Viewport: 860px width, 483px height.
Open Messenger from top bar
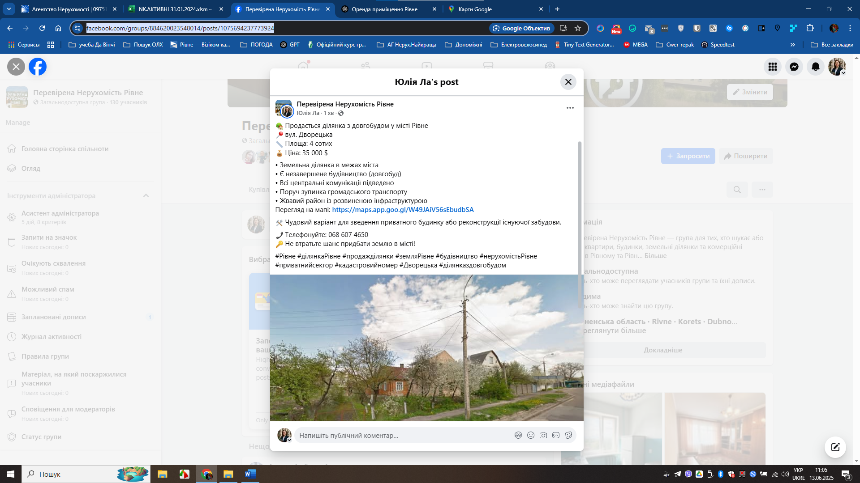pyautogui.click(x=794, y=67)
